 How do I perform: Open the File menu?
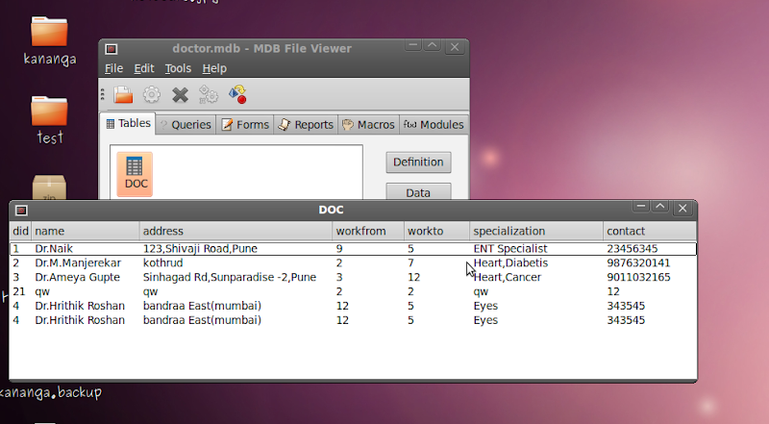pyautogui.click(x=113, y=68)
